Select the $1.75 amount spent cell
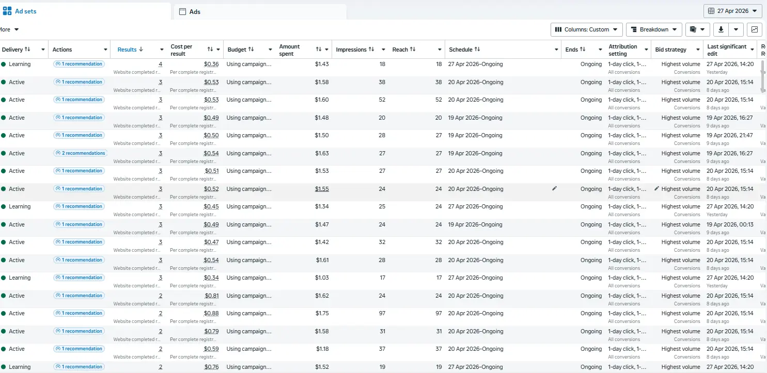767x373 pixels. [322, 314]
